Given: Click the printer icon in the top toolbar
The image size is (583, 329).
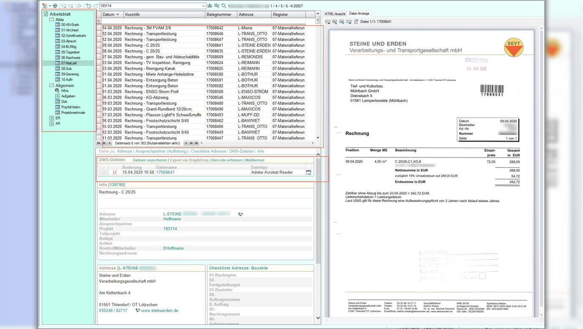Looking at the screenshot, I should tap(55, 6).
